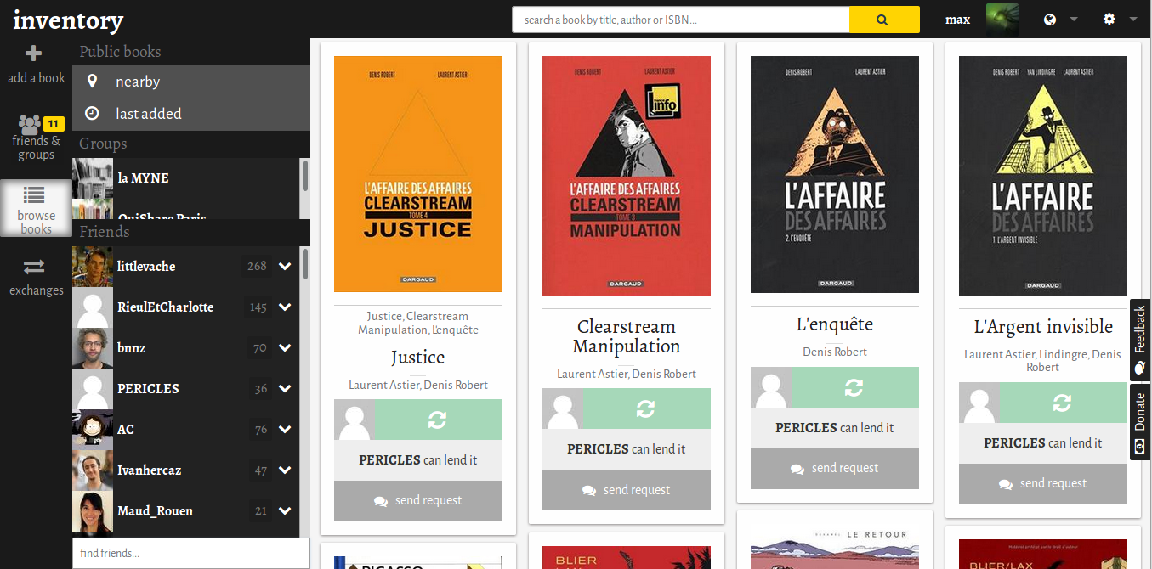Viewport: 1152px width, 569px height.
Task: Open littlevache's inventory
Action: [x=146, y=266]
